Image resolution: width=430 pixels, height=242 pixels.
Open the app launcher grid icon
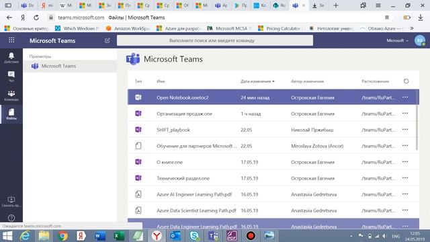[x=11, y=40]
